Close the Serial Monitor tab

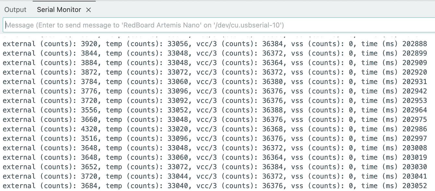pyautogui.click(x=88, y=10)
